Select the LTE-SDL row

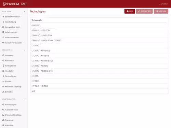point(99,76)
